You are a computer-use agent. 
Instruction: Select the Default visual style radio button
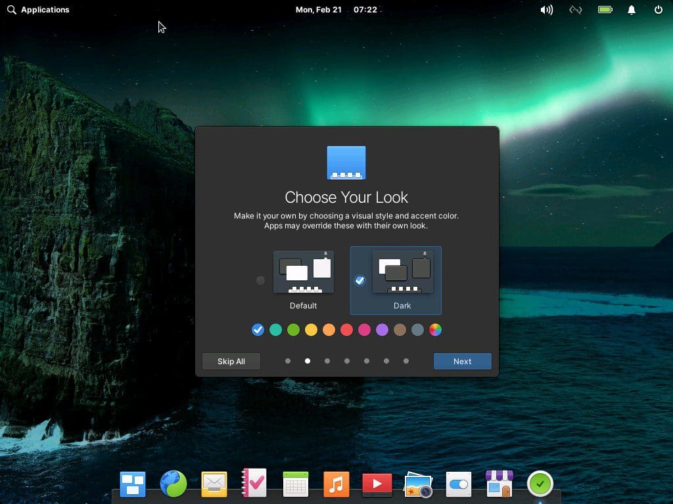tap(260, 280)
